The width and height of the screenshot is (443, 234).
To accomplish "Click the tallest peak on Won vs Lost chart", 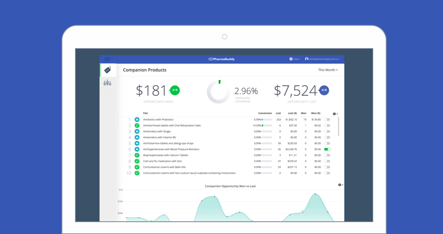I will (x=315, y=194).
